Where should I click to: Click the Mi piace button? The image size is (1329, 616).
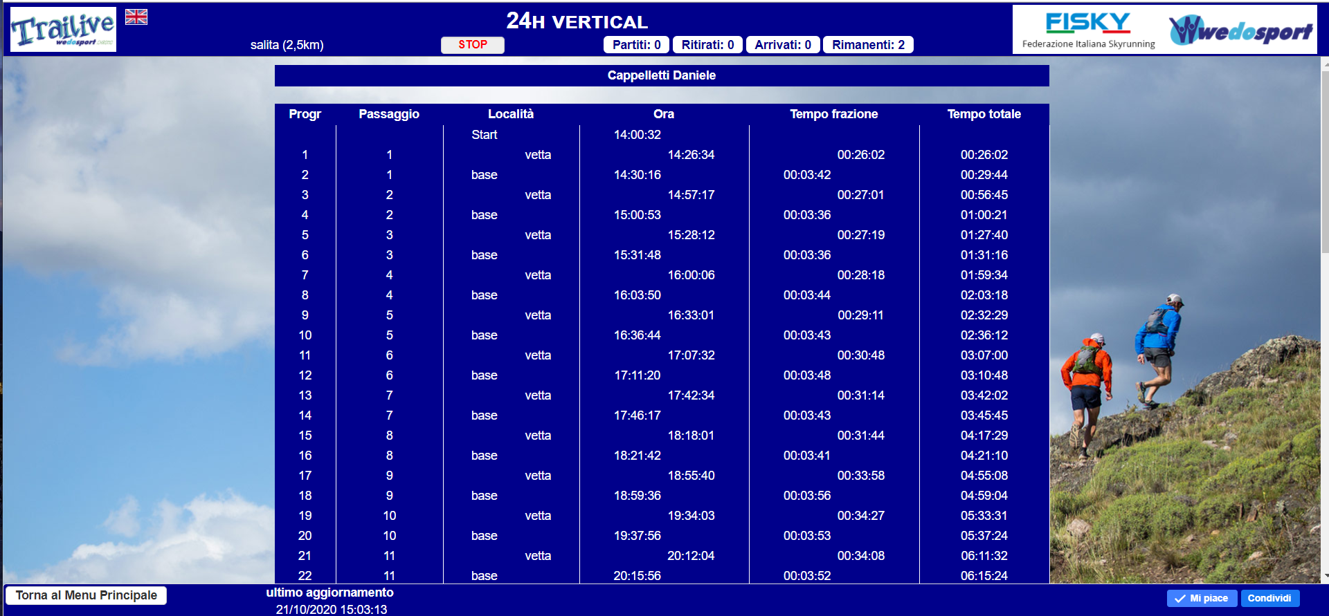[x=1202, y=599]
